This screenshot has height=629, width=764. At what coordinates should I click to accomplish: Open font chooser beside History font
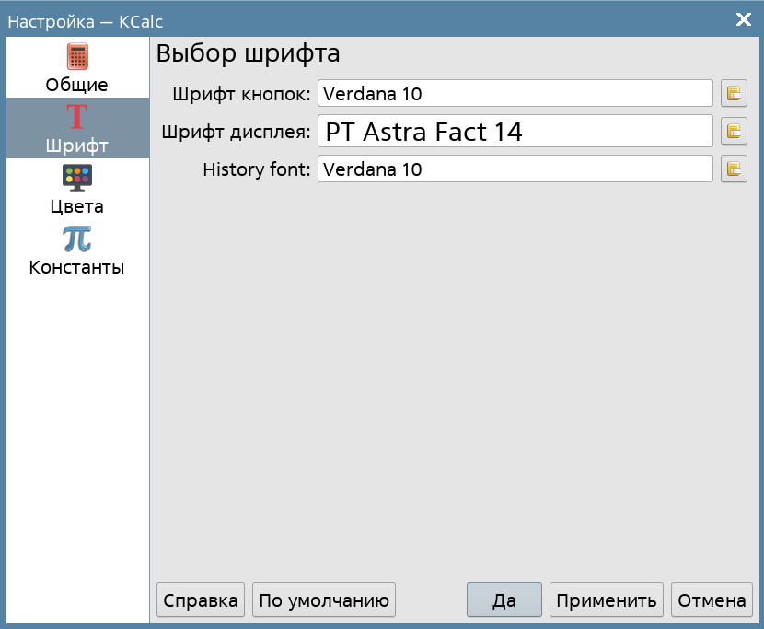tap(734, 169)
